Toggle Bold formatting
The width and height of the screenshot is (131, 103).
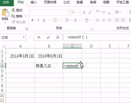(32, 20)
